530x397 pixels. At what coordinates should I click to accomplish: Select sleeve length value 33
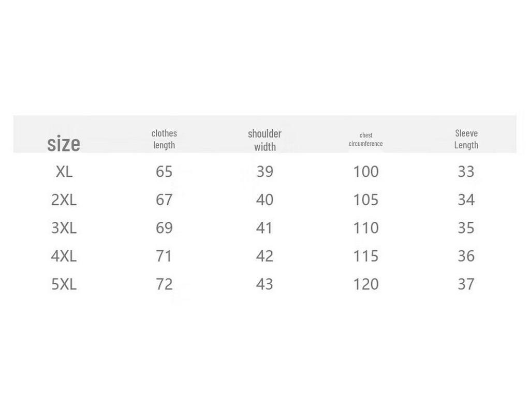(466, 172)
